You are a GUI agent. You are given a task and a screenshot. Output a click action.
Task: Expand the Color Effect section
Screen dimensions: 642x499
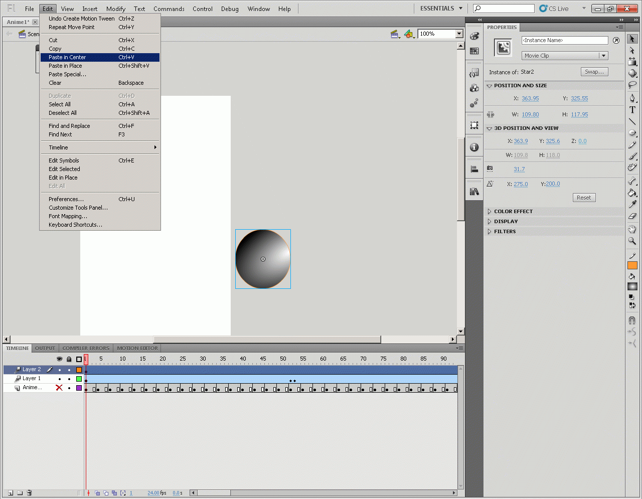click(513, 212)
